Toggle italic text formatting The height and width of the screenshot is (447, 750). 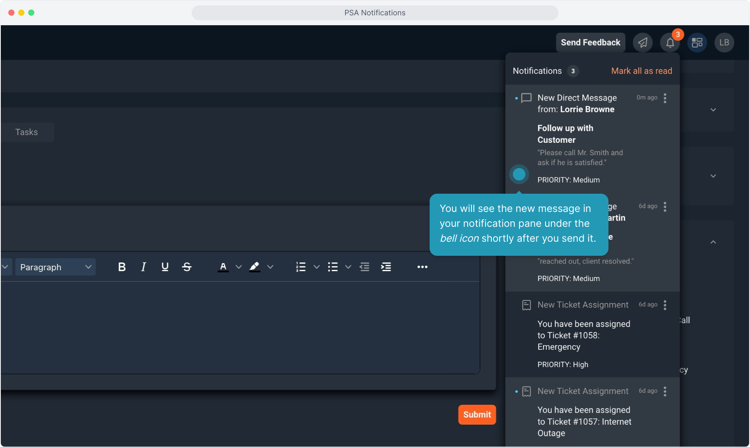pos(143,267)
